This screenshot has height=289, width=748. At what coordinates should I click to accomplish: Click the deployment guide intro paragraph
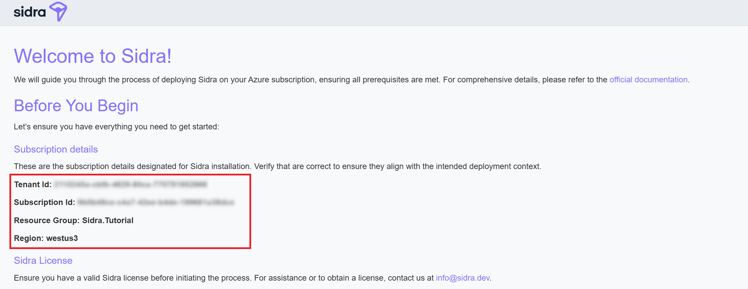[x=351, y=80]
